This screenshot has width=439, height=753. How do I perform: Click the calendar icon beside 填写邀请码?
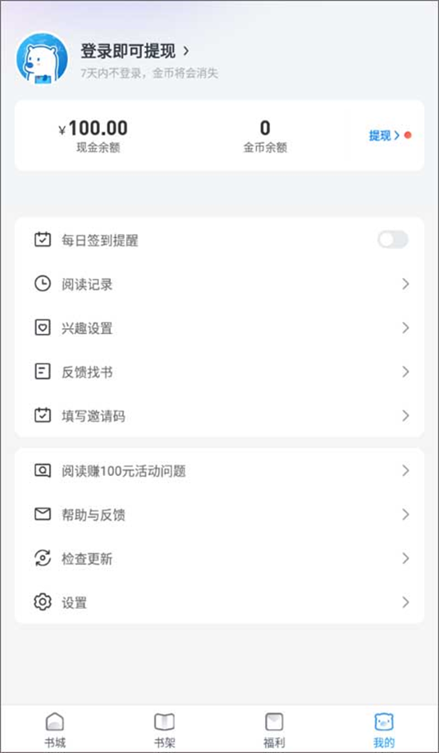pyautogui.click(x=42, y=415)
